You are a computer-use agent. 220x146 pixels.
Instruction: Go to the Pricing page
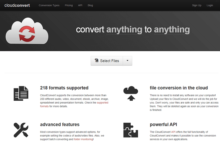coord(69,5)
